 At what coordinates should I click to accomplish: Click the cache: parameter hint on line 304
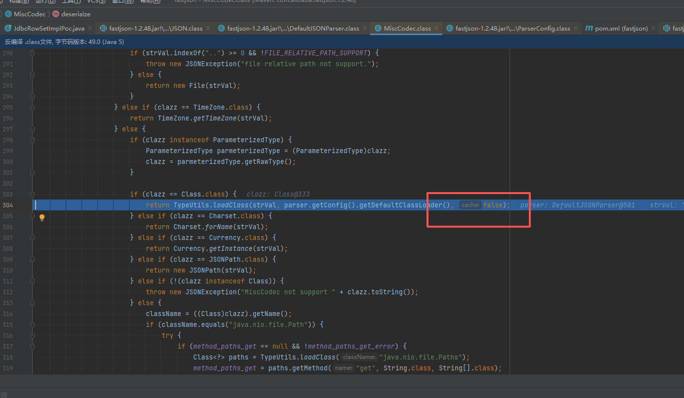click(470, 205)
